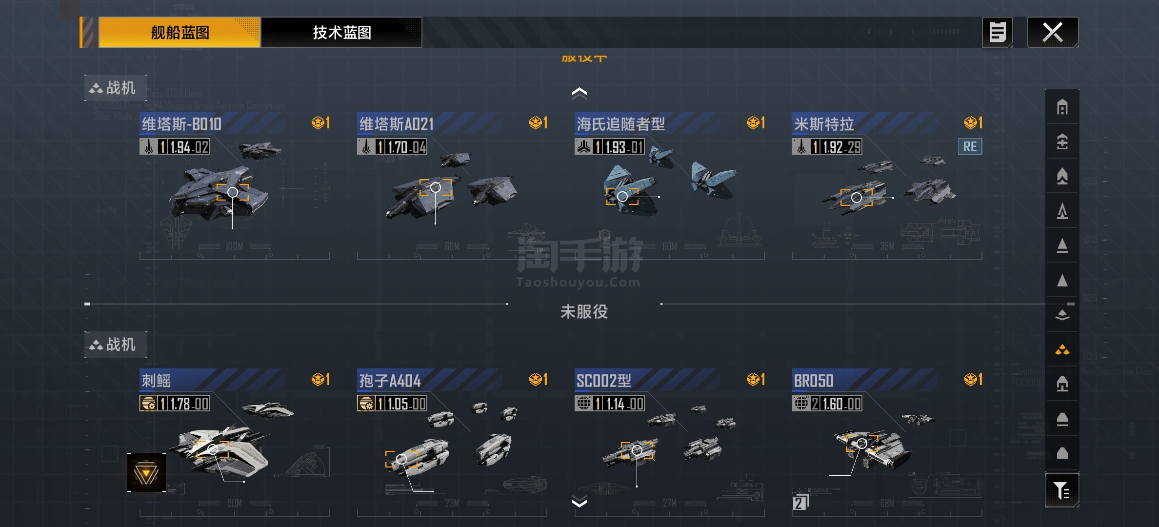Select the BR050 blueprint card
Image resolution: width=1159 pixels, height=527 pixels.
pyautogui.click(x=887, y=442)
